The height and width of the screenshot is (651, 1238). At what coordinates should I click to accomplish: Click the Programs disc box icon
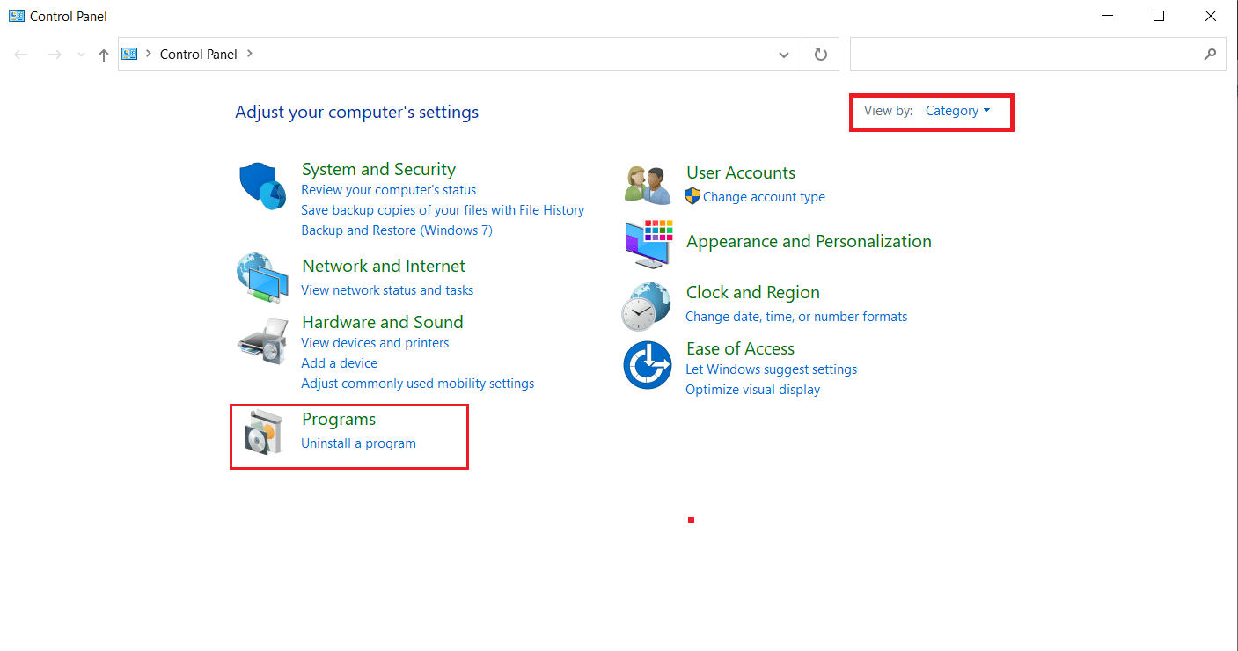pyautogui.click(x=262, y=432)
